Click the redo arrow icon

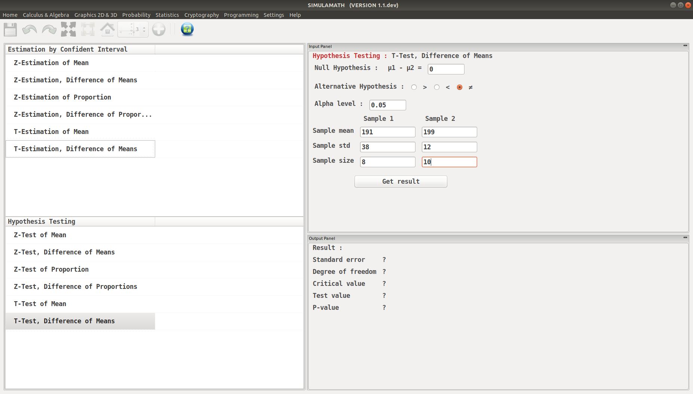[x=49, y=29]
